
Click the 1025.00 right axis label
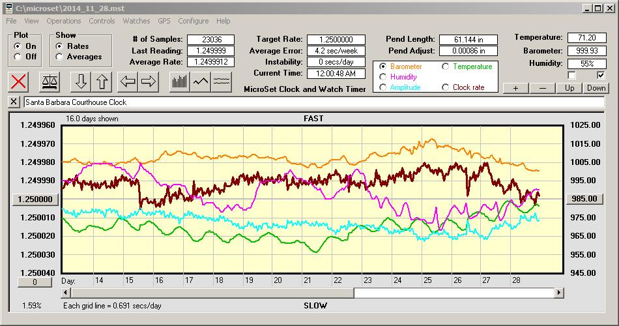[585, 125]
